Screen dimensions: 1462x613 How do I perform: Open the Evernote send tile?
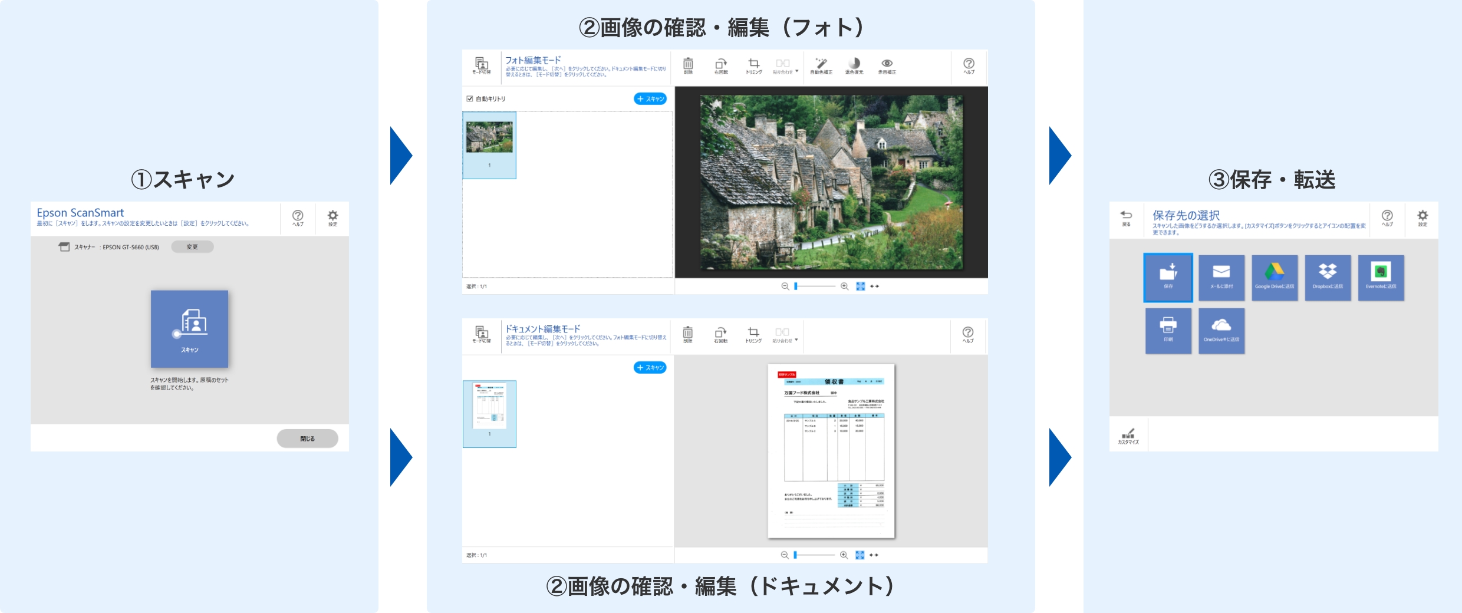[x=1381, y=278]
